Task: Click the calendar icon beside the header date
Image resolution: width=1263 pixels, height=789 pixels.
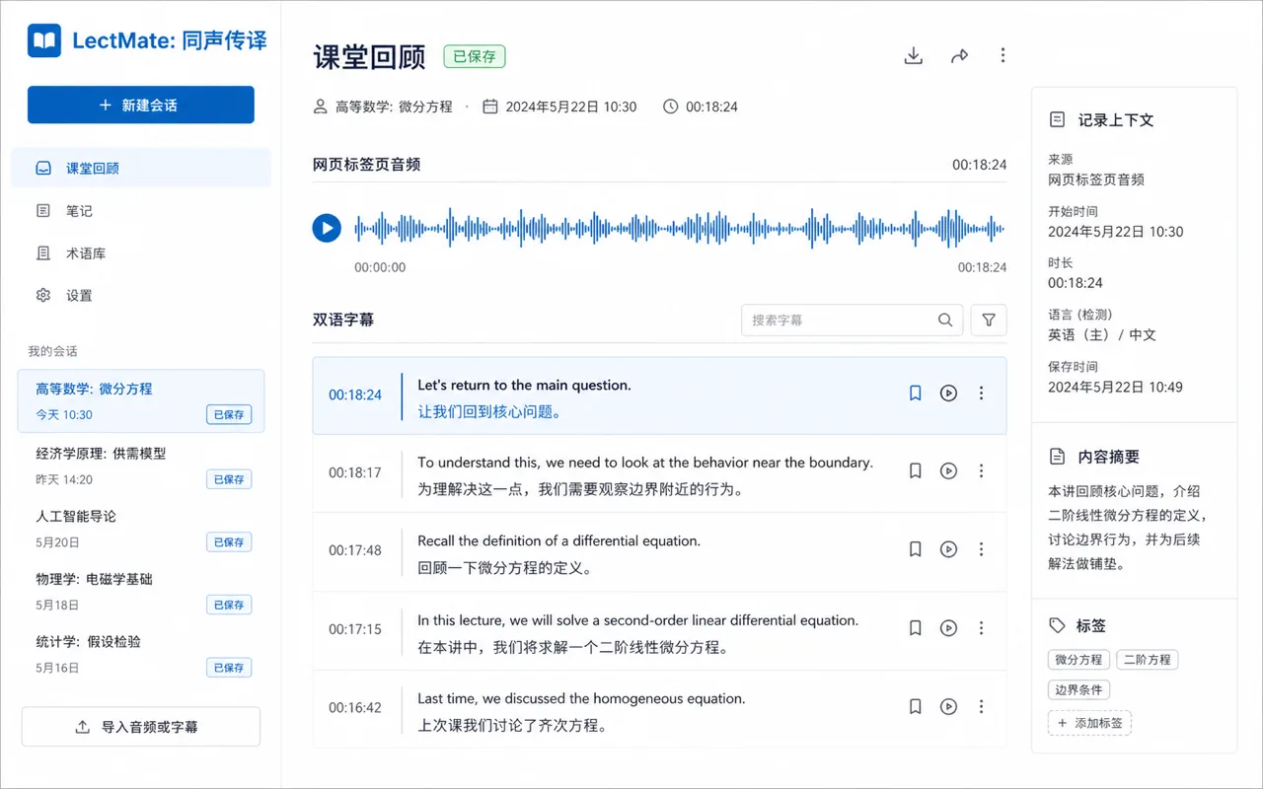Action: coord(489,107)
